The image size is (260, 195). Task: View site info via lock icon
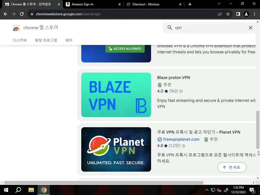[32, 14]
